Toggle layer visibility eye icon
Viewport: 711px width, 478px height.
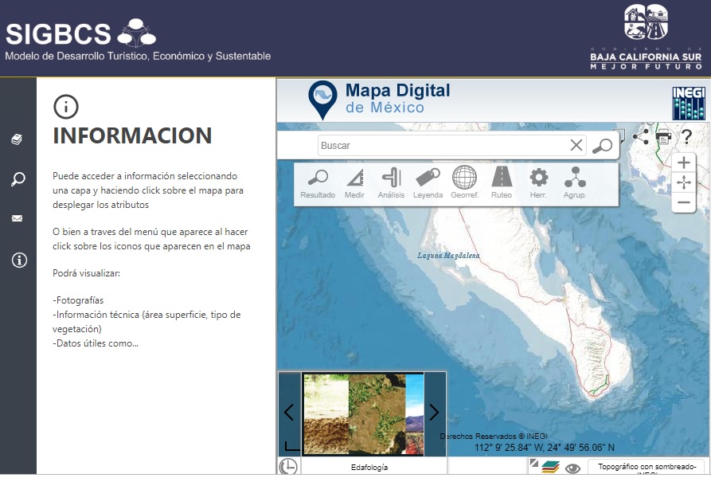[x=572, y=468]
